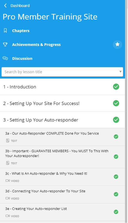The height and width of the screenshot is (223, 128).
Task: Click the green checkmark on lesson 3d
Action: (x=116, y=194)
